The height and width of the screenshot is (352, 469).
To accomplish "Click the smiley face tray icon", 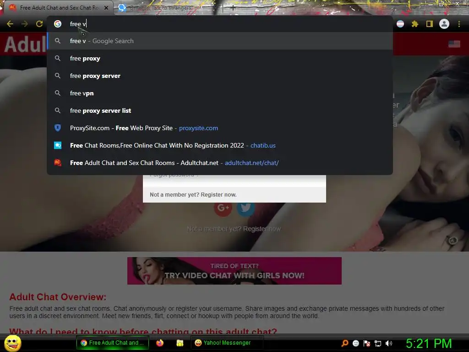I will click(355, 343).
